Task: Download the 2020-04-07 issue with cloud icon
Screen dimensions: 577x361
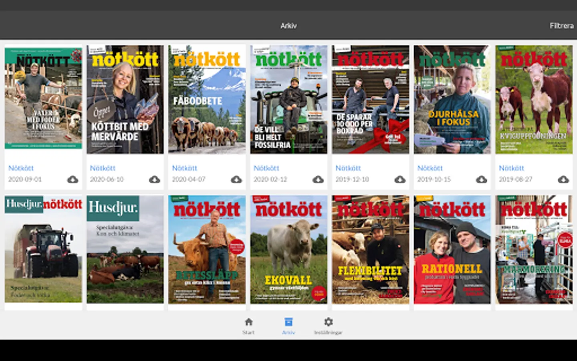Action: click(236, 179)
